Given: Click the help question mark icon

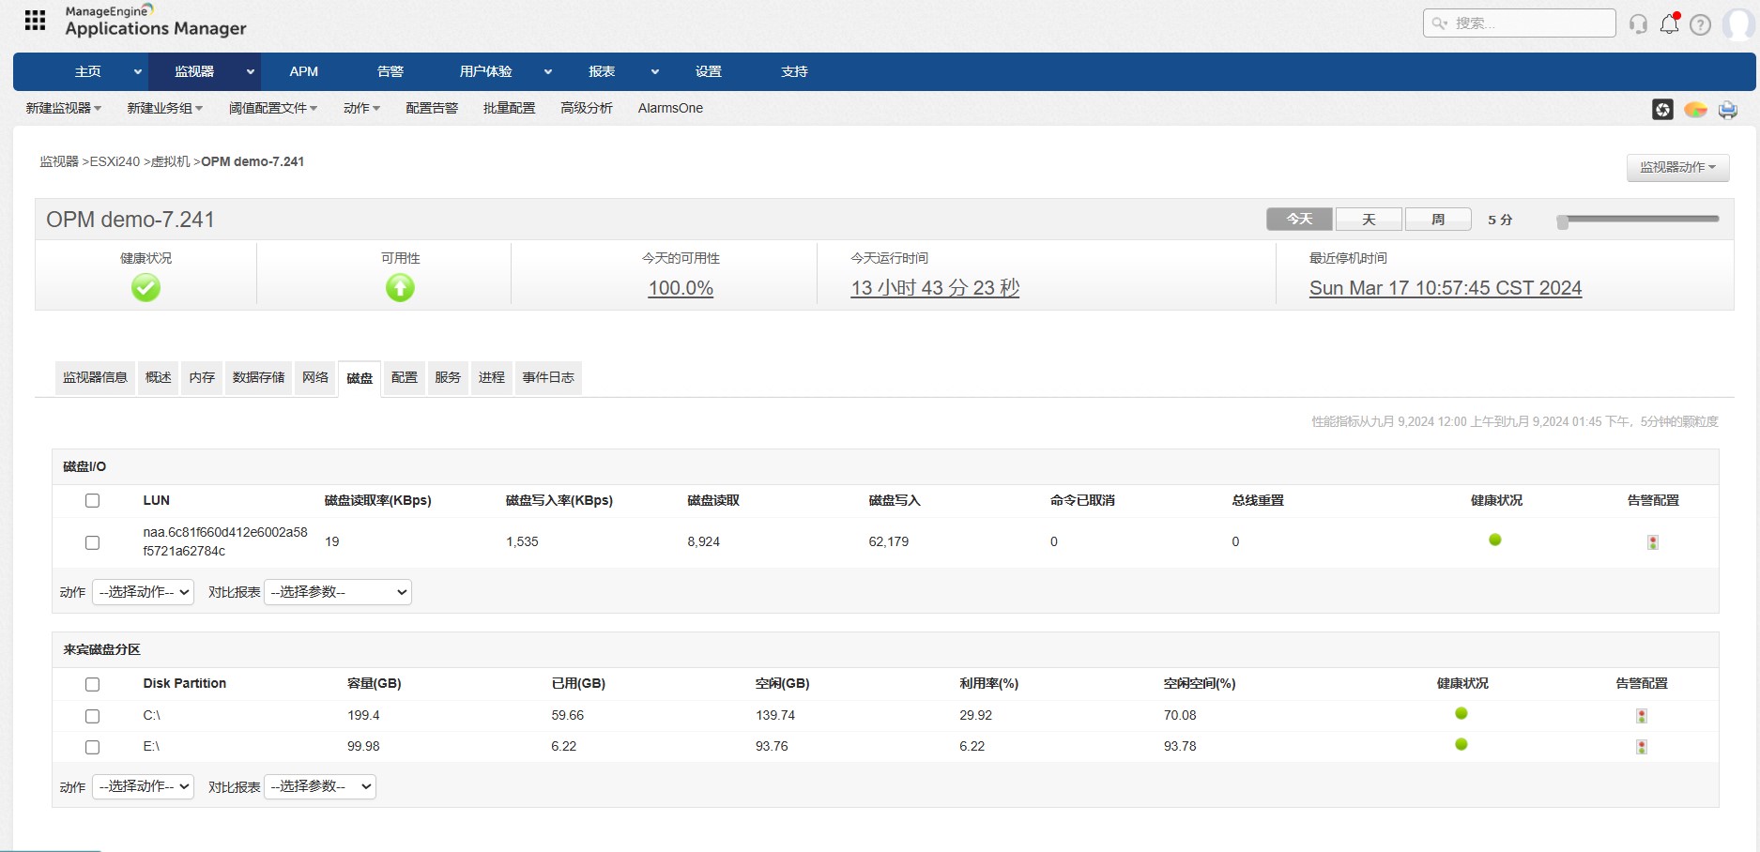Looking at the screenshot, I should (x=1700, y=25).
